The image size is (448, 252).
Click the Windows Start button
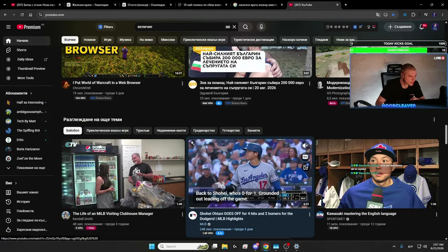pos(152,246)
